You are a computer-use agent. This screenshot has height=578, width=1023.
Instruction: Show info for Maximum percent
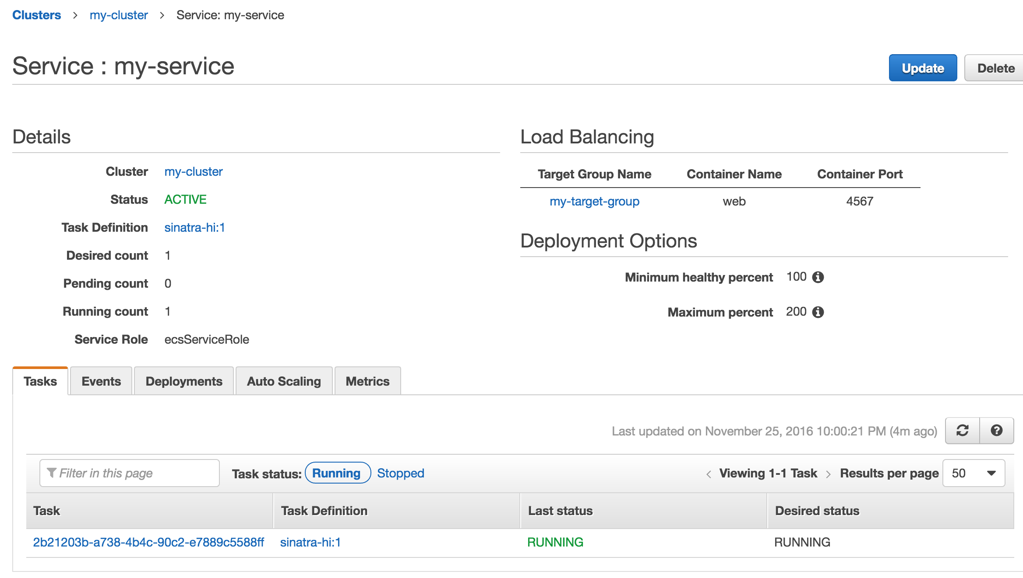[818, 312]
